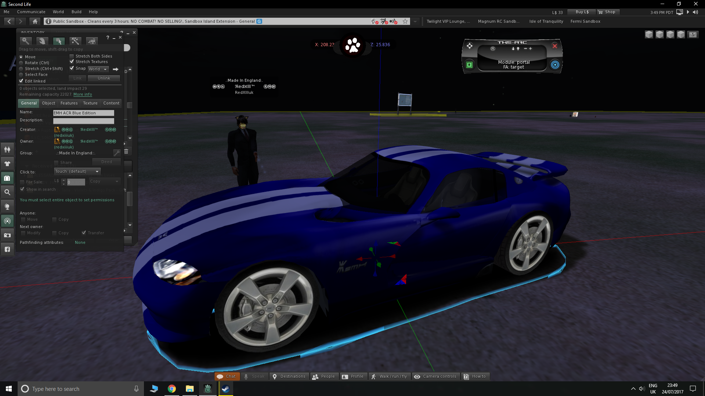Expand the location bar history dropdown arrow
This screenshot has height=396, width=705.
click(x=415, y=21)
